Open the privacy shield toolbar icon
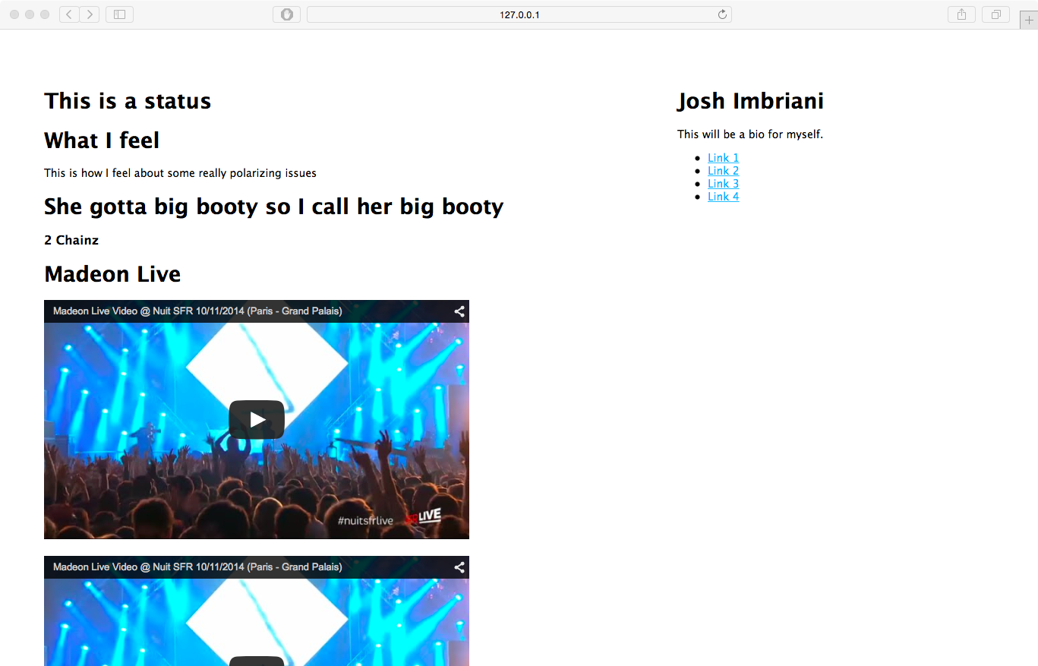Image resolution: width=1038 pixels, height=666 pixels. pos(287,14)
